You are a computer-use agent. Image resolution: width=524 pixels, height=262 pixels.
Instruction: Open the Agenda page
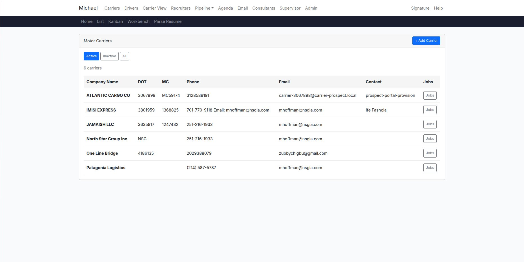coord(225,8)
